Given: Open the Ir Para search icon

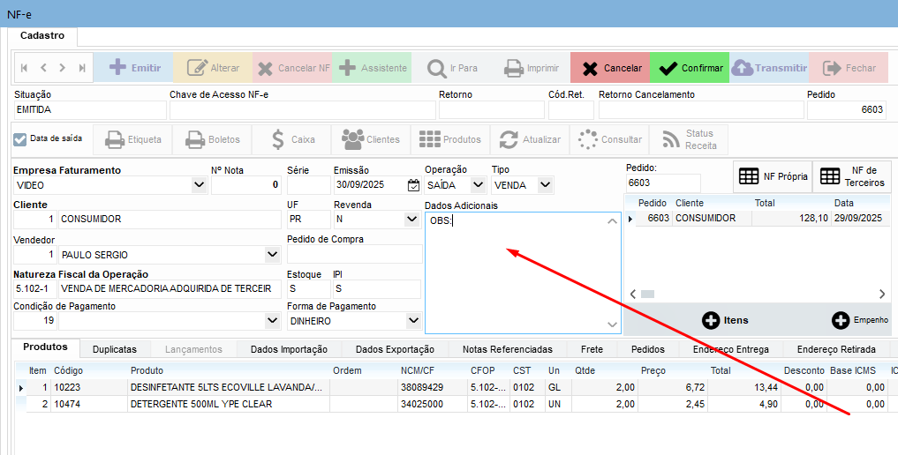Looking at the screenshot, I should 436,68.
